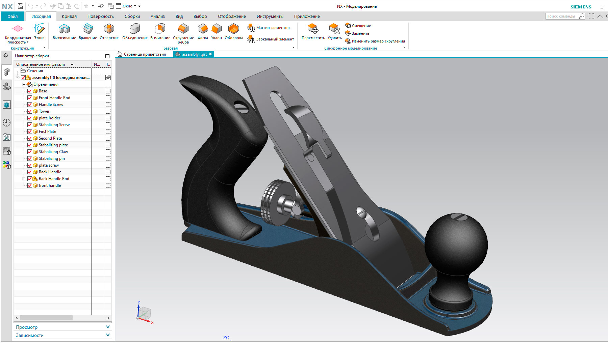The image size is (608, 346).
Task: Expand the Ограничения node
Action: (24, 84)
